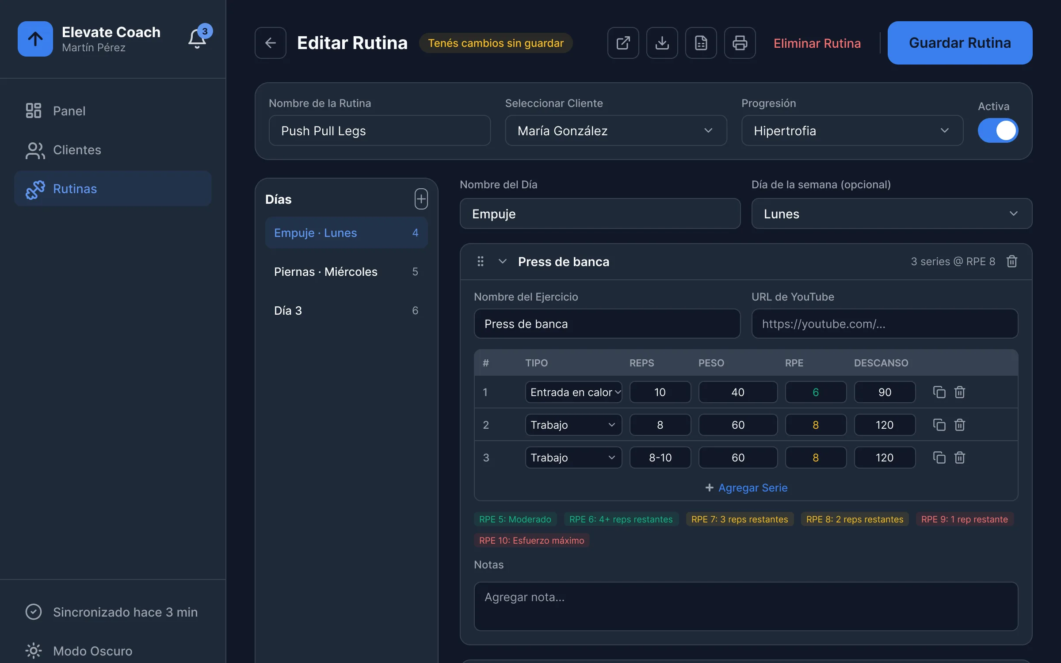Delete series 3 with trash icon
Screen dimensions: 1061x663
(x=959, y=457)
